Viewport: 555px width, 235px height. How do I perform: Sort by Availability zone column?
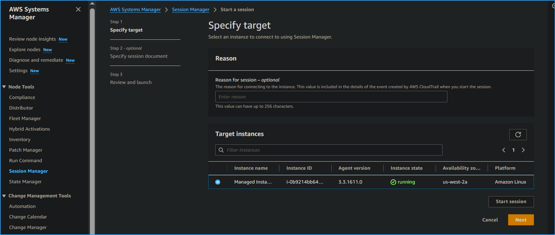pyautogui.click(x=461, y=168)
